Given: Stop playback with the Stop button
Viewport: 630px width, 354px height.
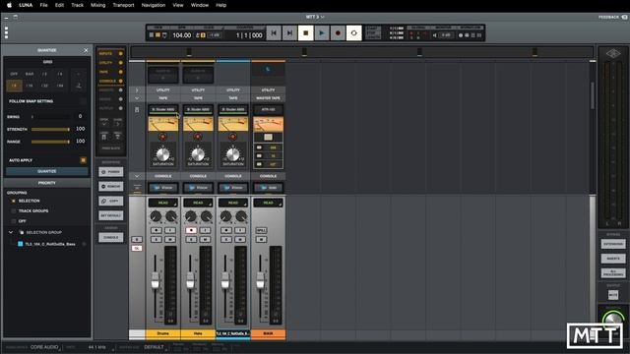Looking at the screenshot, I should click(306, 32).
